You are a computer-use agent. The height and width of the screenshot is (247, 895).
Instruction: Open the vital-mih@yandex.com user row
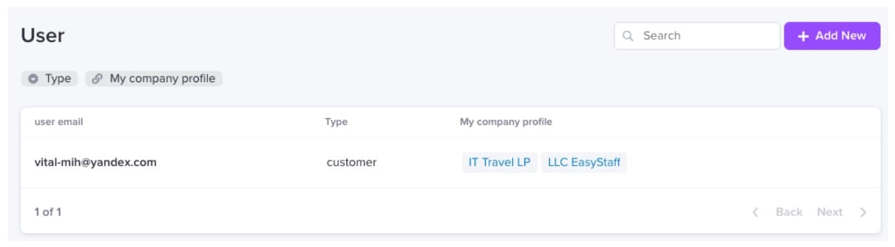point(451,162)
